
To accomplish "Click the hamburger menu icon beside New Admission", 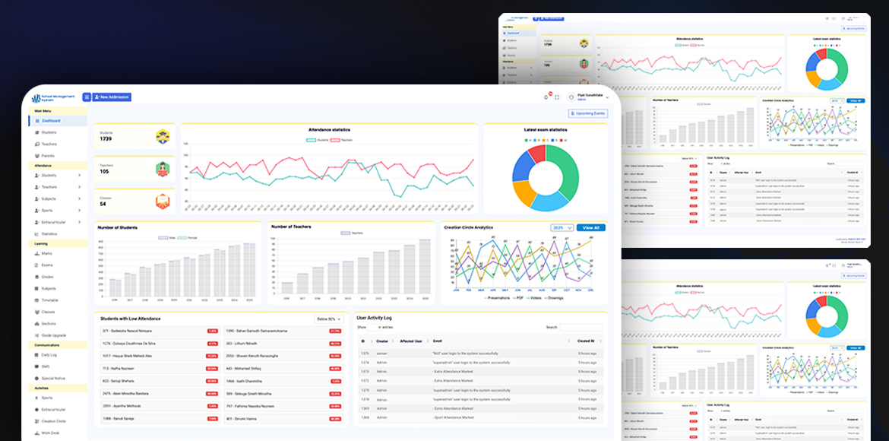I will tap(85, 97).
